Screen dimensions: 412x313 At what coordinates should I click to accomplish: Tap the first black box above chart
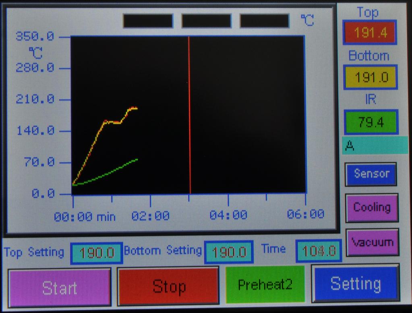tap(148, 21)
